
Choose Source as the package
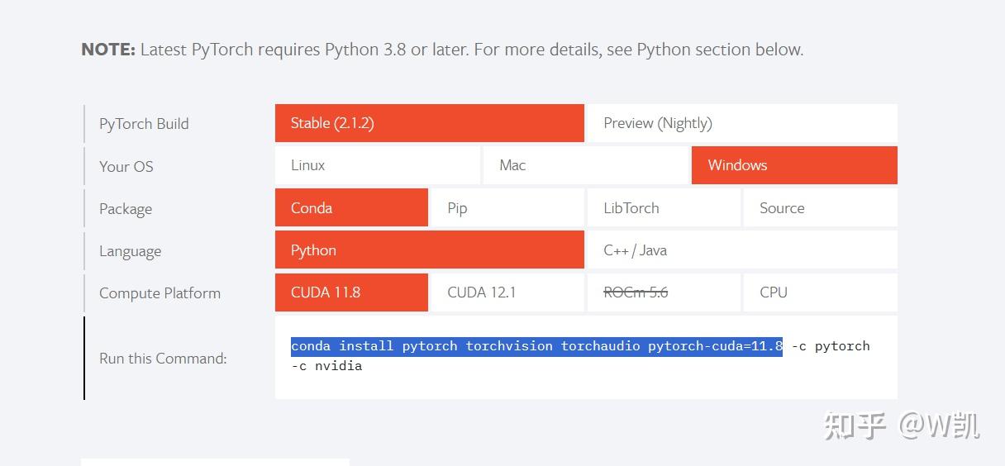point(819,208)
